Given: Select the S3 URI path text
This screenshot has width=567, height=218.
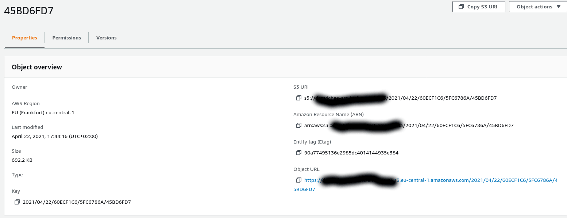Looking at the screenshot, I should [401, 98].
